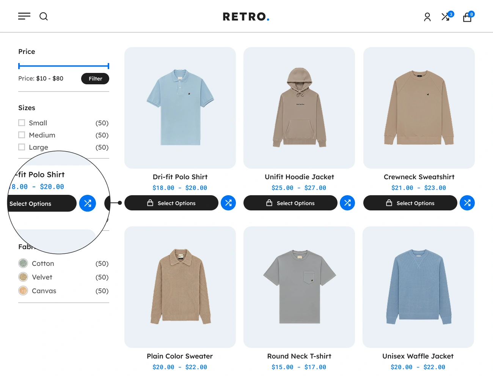This screenshot has height=376, width=493.
Task: Open the user account icon
Action: coord(427,17)
